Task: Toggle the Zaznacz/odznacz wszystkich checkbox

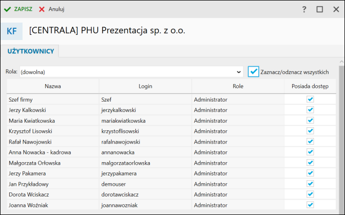Action: pyautogui.click(x=253, y=72)
